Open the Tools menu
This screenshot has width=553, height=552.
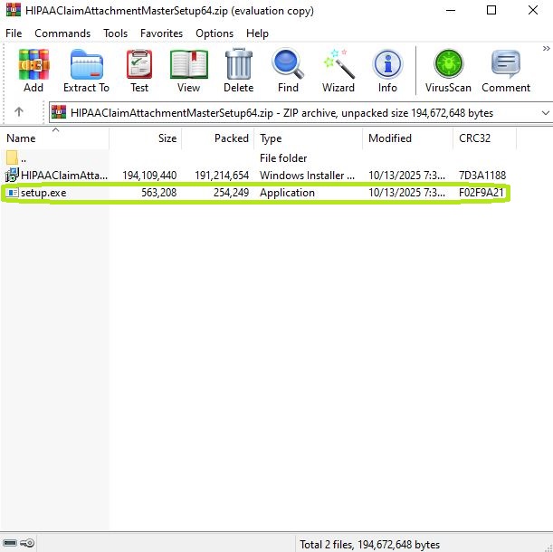point(115,33)
